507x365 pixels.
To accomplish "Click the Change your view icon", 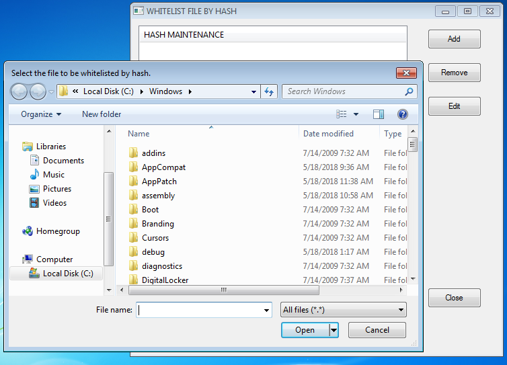I will click(x=342, y=114).
